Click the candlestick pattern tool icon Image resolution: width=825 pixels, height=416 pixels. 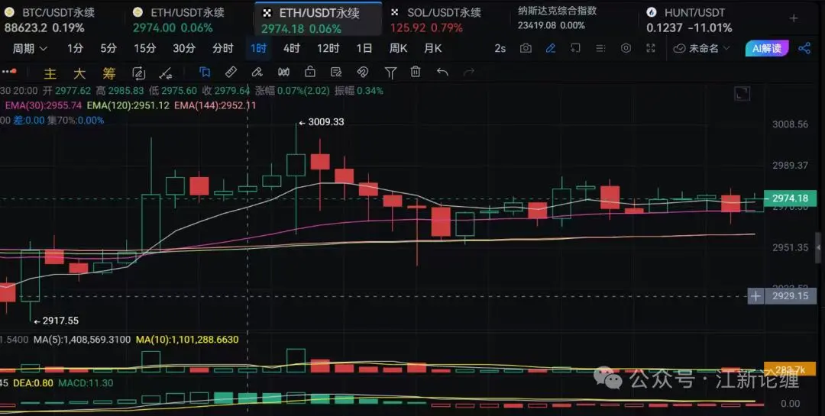283,72
